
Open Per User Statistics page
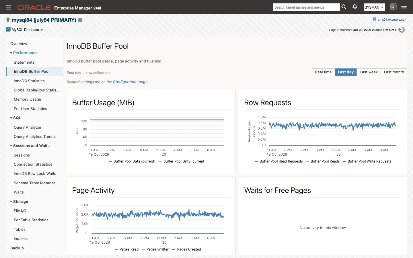(30, 109)
